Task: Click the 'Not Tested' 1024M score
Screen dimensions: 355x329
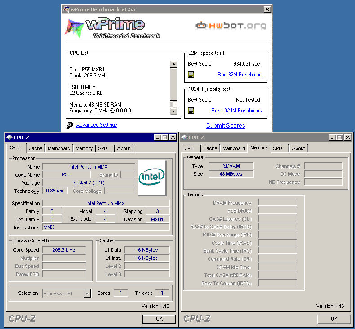Action: 248,100
